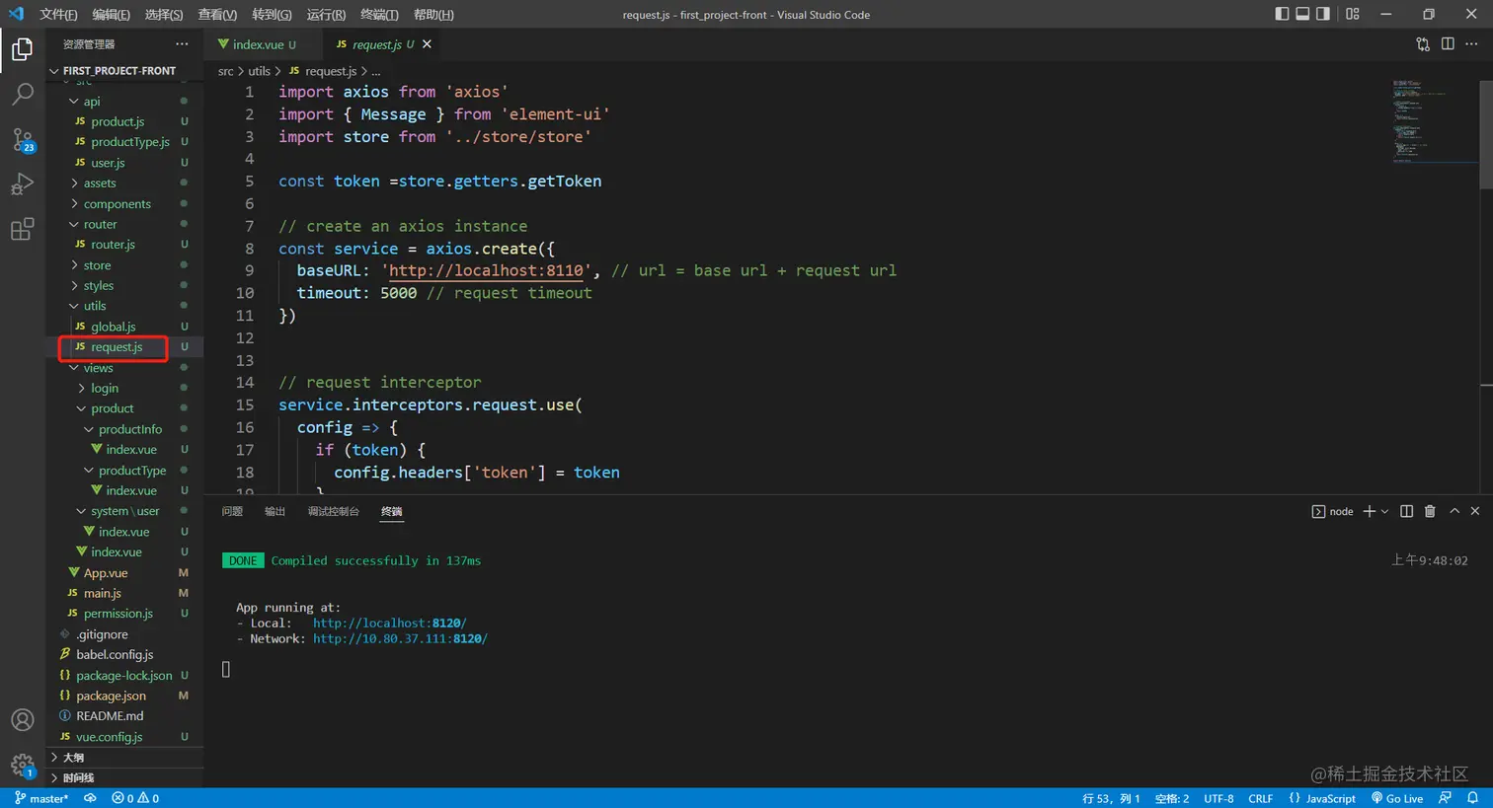Open the Search view in activity bar
Image resolution: width=1493 pixels, height=808 pixels.
[22, 95]
